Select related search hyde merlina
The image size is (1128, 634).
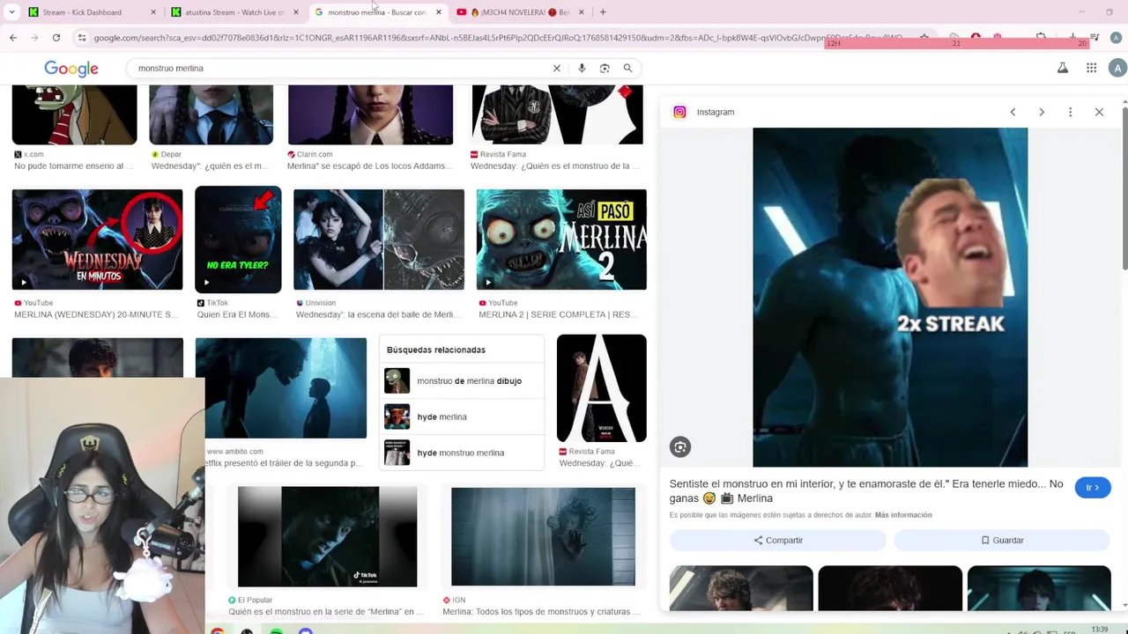tap(462, 417)
